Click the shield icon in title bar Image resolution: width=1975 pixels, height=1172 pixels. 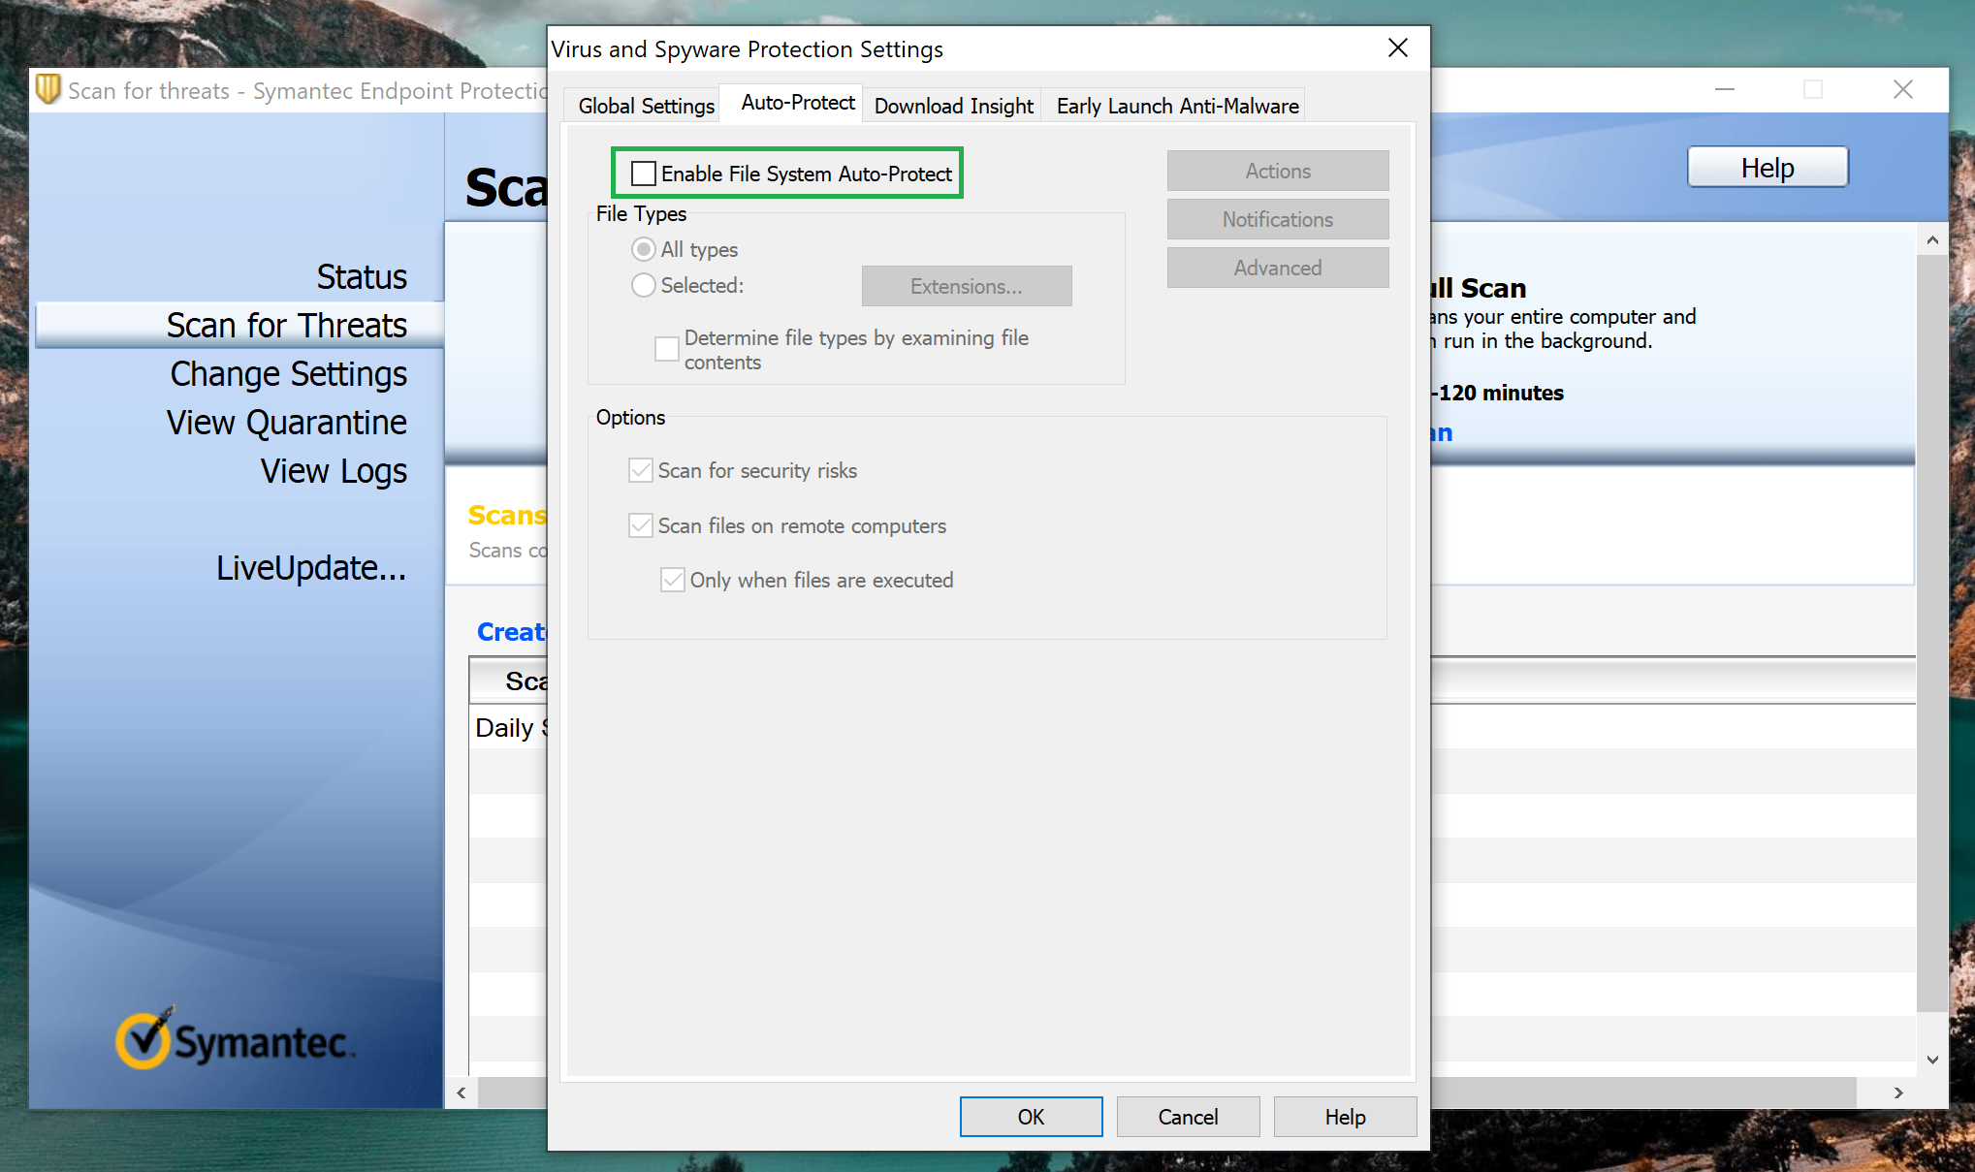[x=48, y=89]
